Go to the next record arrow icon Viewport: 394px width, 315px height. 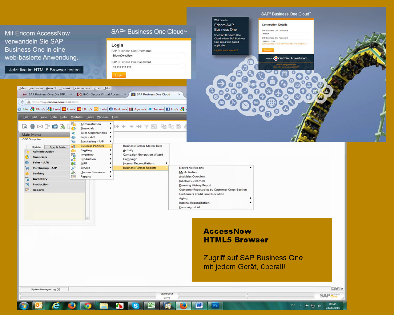[x=131, y=126]
